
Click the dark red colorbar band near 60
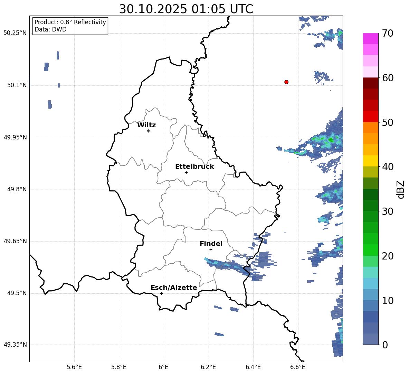coord(370,83)
